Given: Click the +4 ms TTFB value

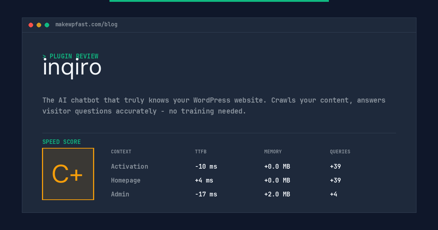Looking at the screenshot, I should 204,180.
